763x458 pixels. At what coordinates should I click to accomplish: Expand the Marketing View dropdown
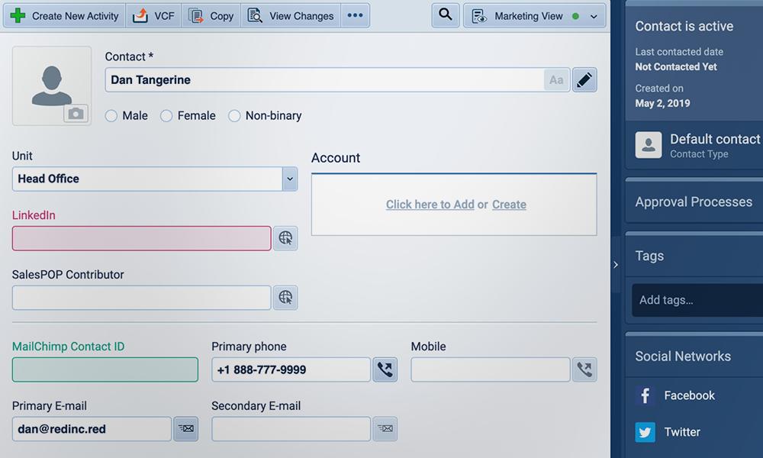point(594,16)
